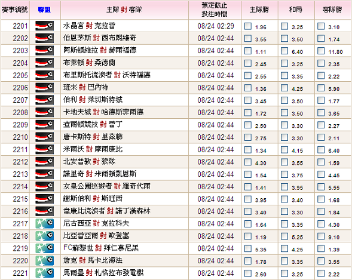Check home win 1.96 for match 2201

(248, 26)
